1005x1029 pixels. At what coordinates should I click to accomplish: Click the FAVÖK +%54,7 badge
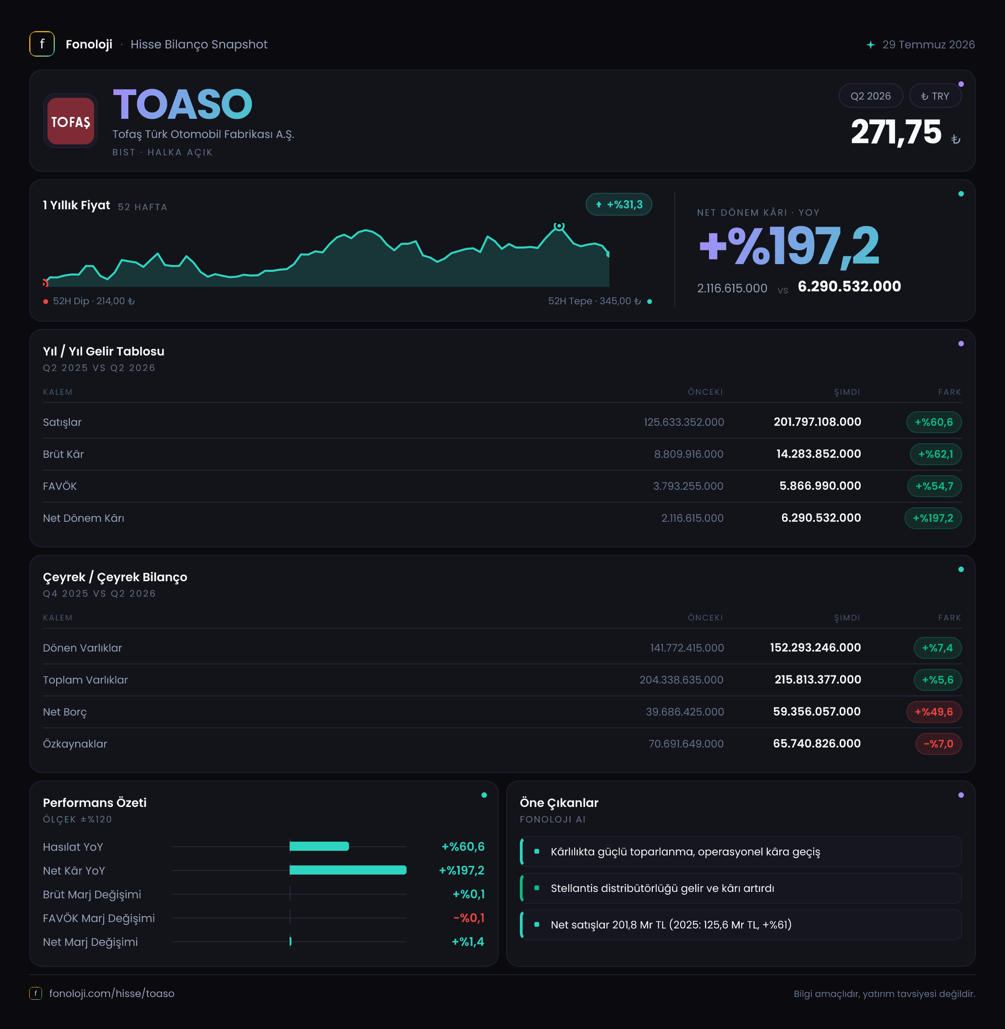click(934, 486)
